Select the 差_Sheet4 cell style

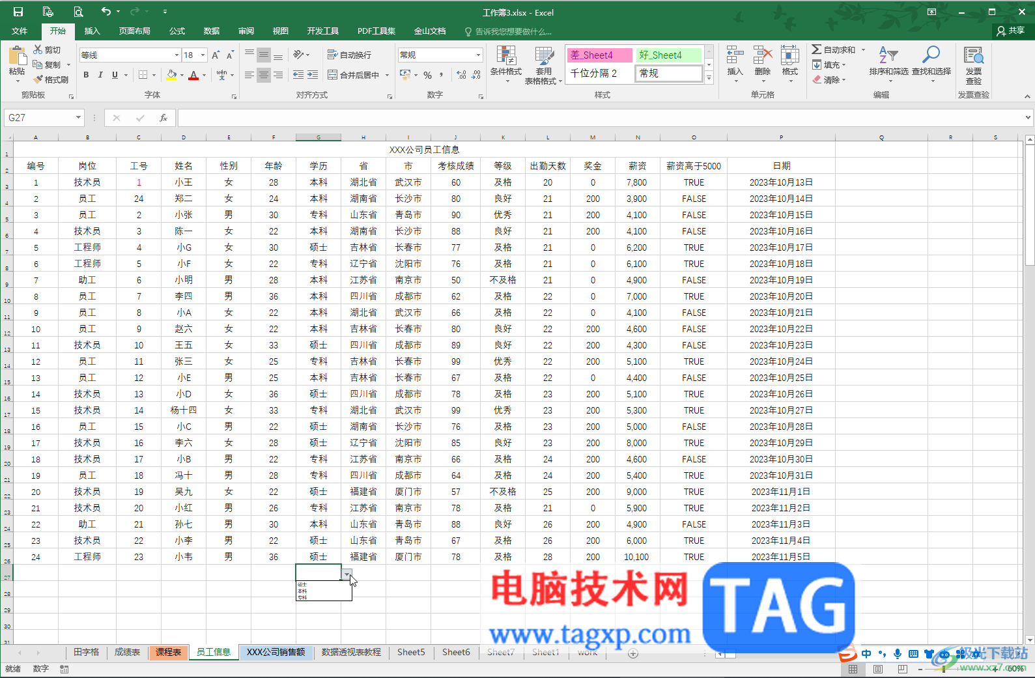[x=599, y=55]
